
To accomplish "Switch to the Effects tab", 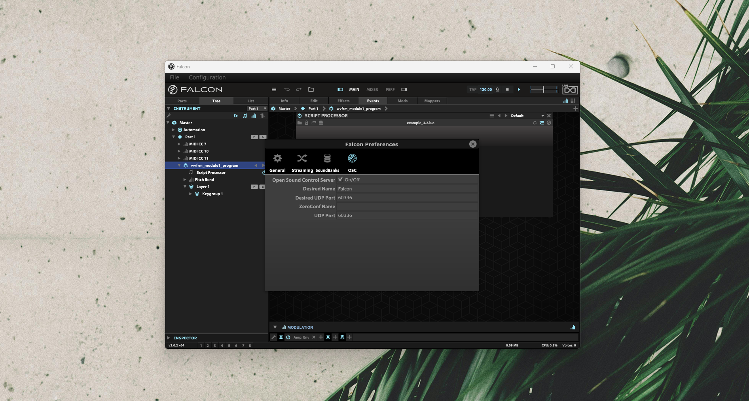I will point(343,101).
